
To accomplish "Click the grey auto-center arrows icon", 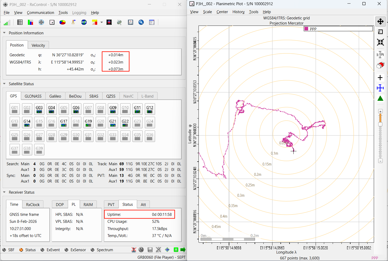I will (x=380, y=54).
